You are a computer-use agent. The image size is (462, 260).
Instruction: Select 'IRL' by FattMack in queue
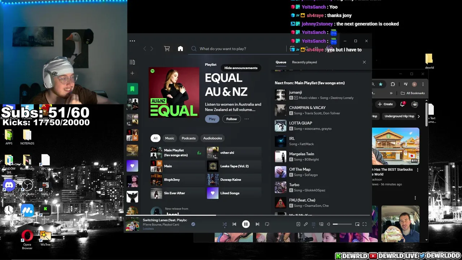click(x=321, y=141)
